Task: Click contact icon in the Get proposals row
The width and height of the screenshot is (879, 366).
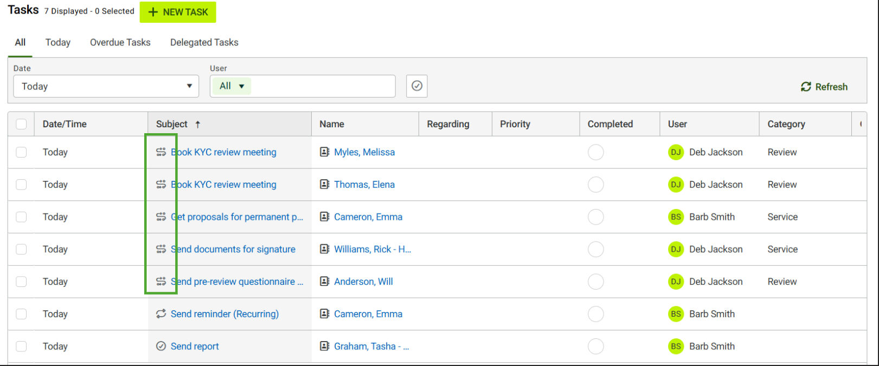Action: 324,217
